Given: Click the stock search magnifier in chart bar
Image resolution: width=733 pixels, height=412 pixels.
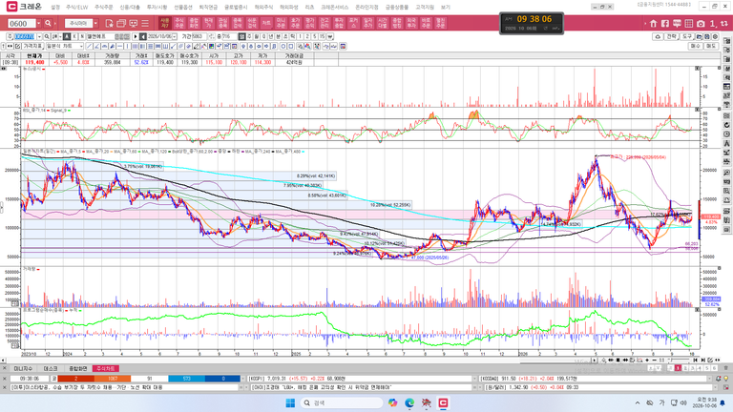Looking at the screenshot, I should coord(47,36).
